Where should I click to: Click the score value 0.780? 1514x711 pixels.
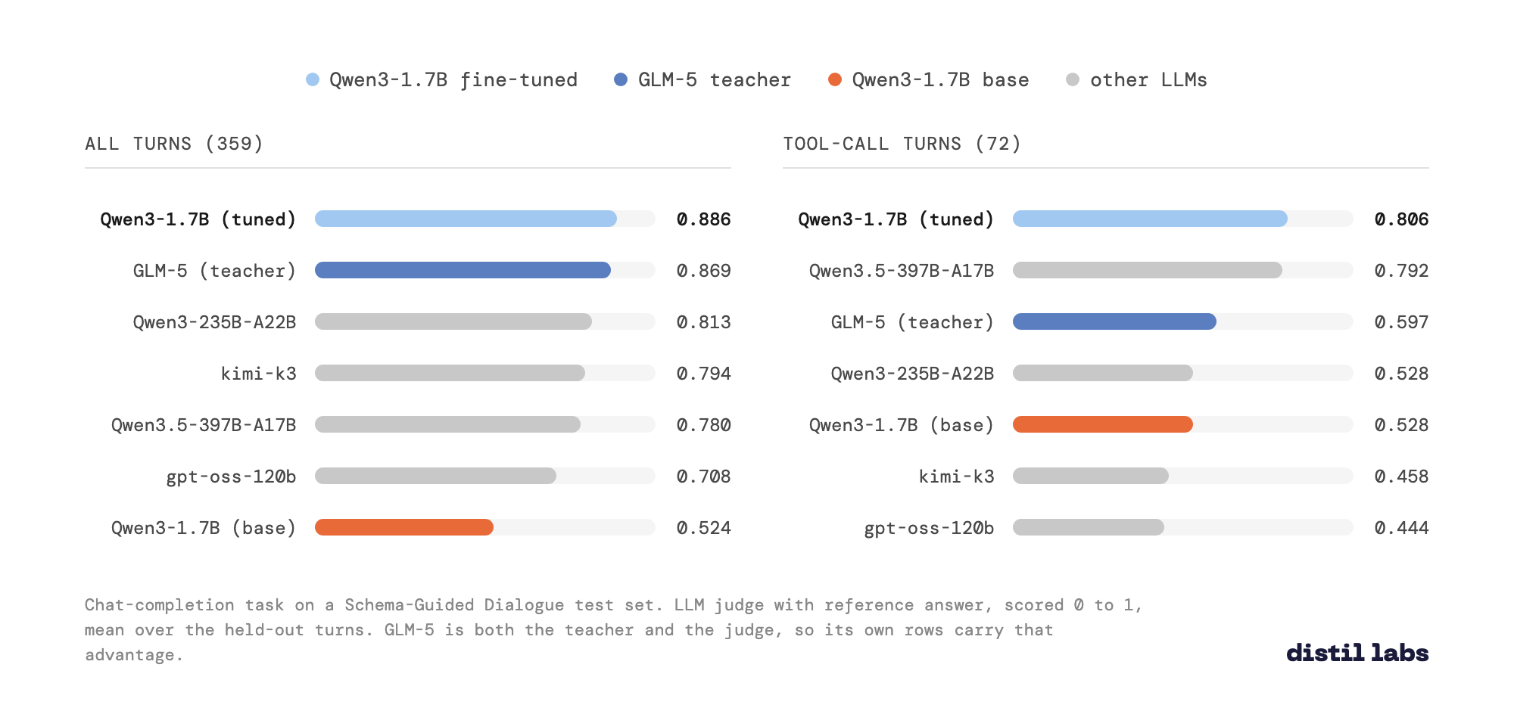[x=704, y=425]
